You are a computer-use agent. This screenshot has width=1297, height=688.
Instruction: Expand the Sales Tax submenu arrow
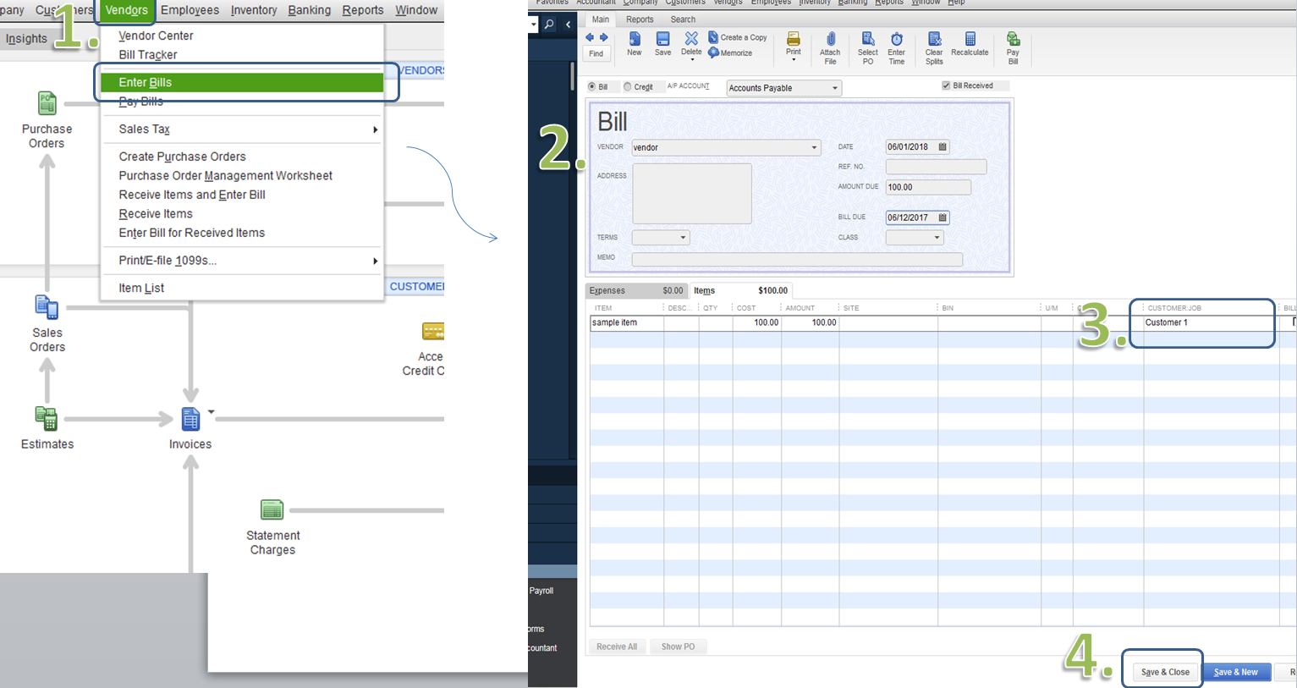375,129
